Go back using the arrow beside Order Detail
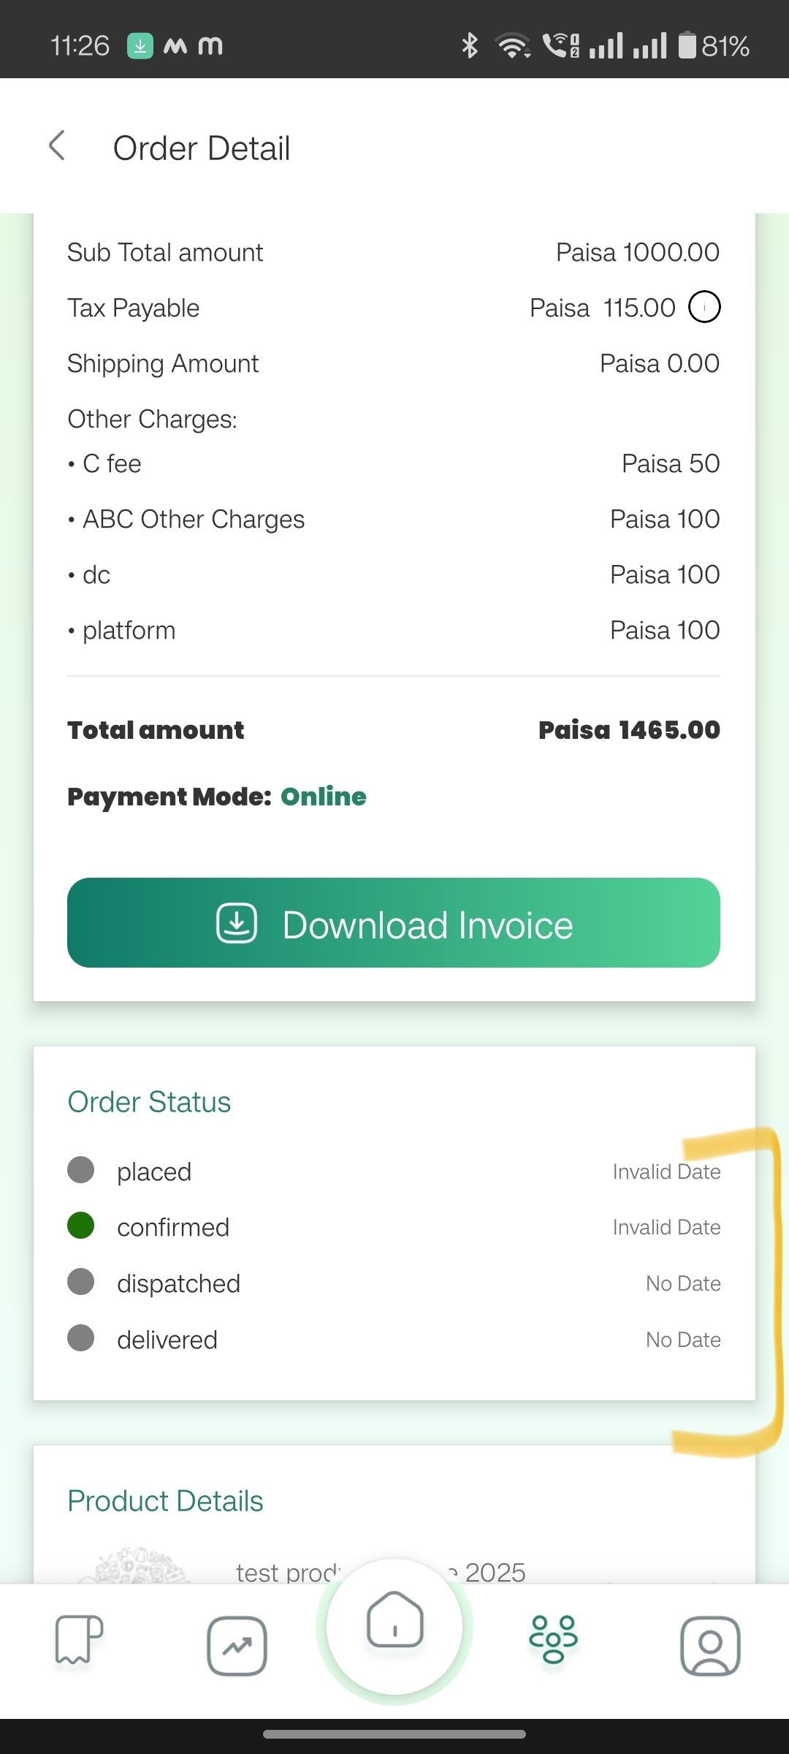Screen dimensions: 789x1754 pyautogui.click(x=57, y=145)
